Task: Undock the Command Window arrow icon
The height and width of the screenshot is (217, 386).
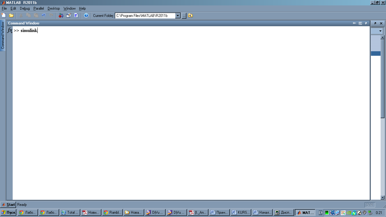Action: click(366, 23)
